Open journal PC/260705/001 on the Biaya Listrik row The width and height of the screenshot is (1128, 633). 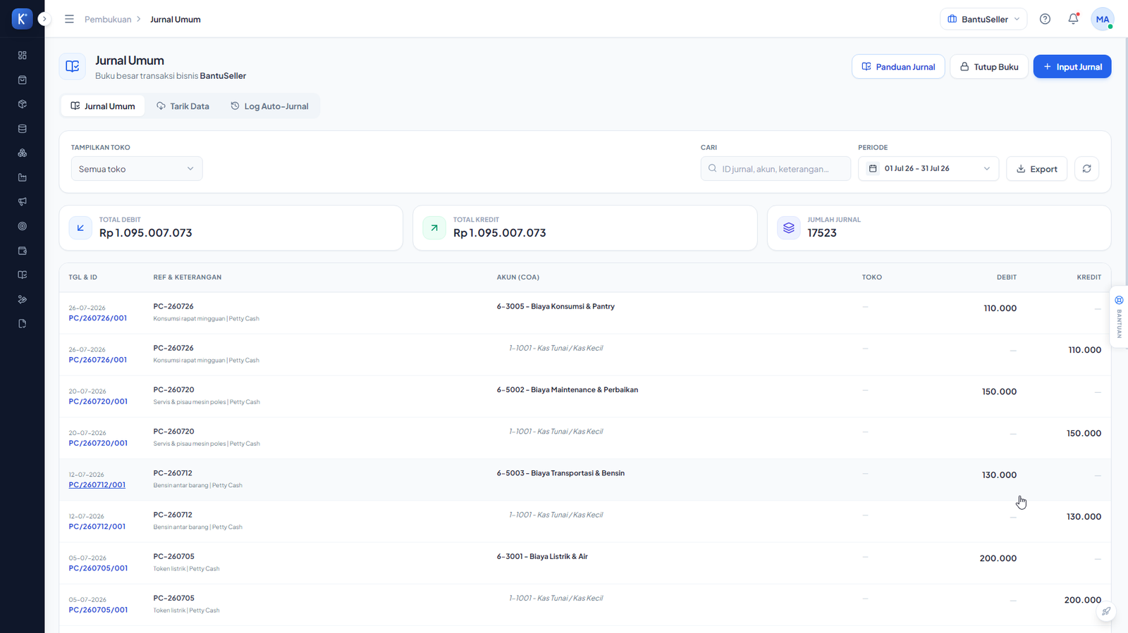(x=98, y=568)
